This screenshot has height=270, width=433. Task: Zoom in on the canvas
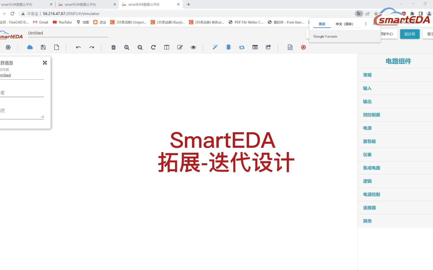[x=127, y=47]
